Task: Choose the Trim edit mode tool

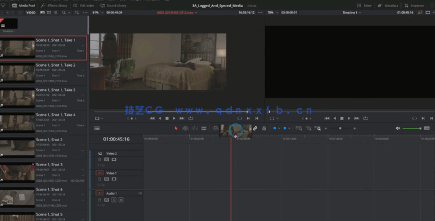Action: click(x=185, y=128)
